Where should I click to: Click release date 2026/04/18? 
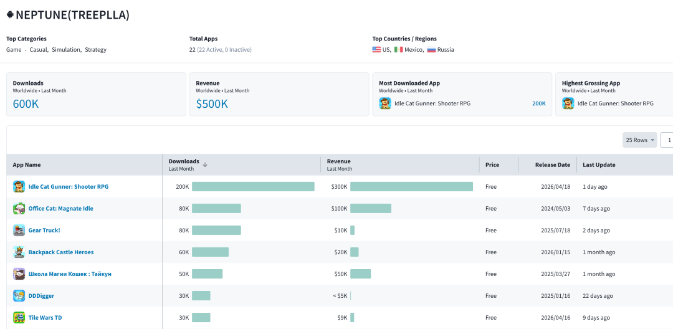point(556,186)
